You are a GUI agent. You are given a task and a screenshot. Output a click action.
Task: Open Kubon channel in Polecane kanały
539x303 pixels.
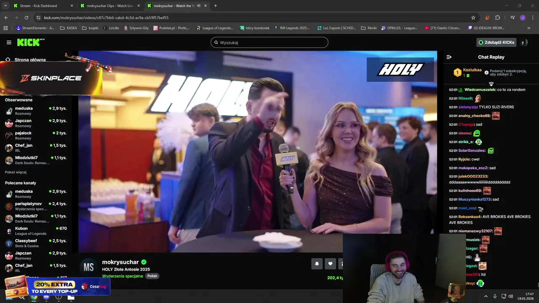(36, 231)
